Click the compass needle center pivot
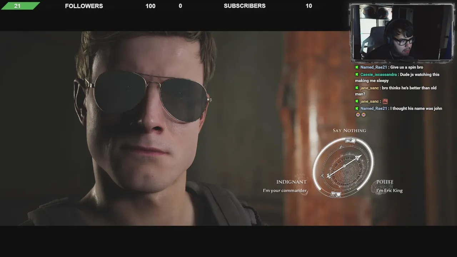 click(x=344, y=166)
